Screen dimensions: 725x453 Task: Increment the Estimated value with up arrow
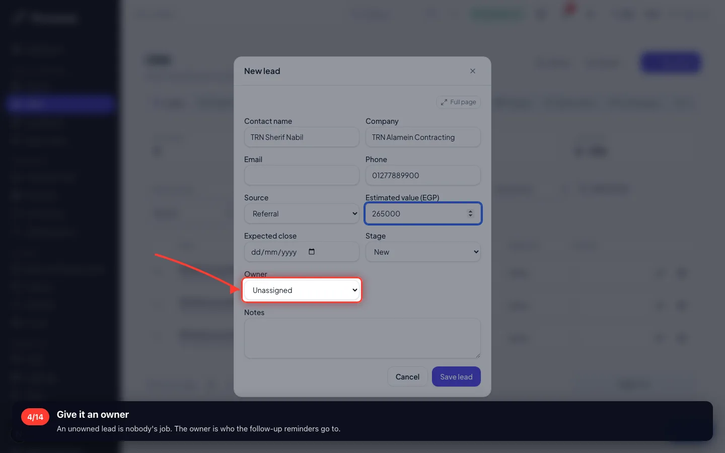pyautogui.click(x=470, y=211)
